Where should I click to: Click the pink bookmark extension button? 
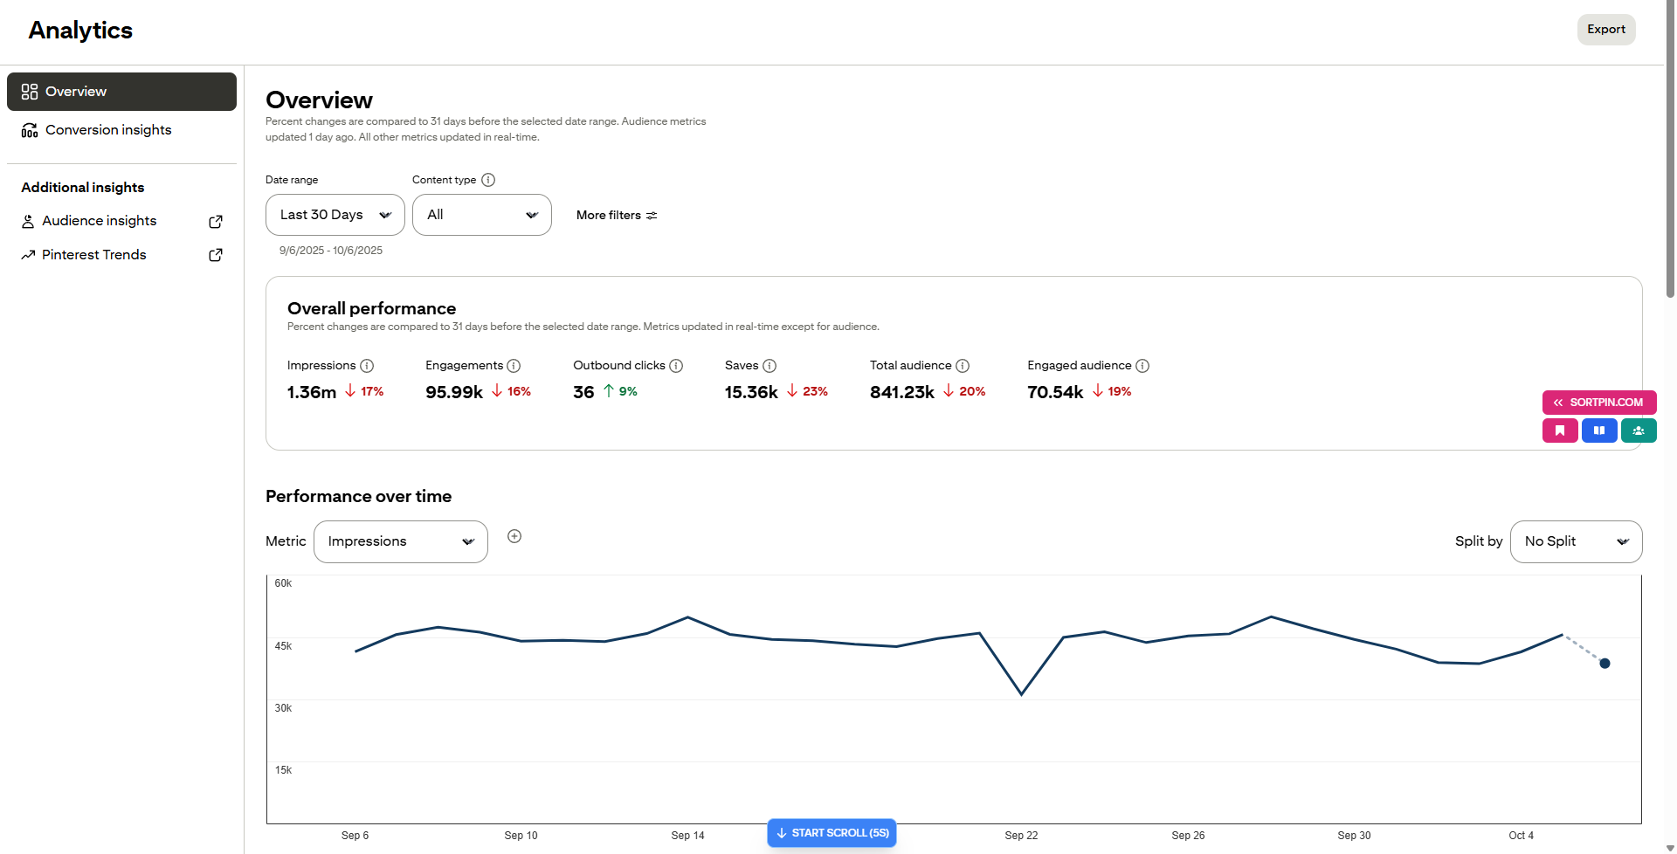(1559, 430)
